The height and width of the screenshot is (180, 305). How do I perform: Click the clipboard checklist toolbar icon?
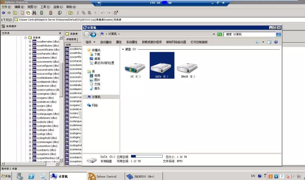click(x=22, y=13)
